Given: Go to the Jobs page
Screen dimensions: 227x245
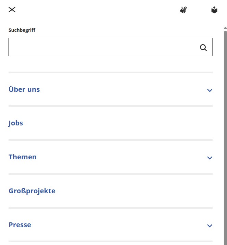Looking at the screenshot, I should (16, 123).
